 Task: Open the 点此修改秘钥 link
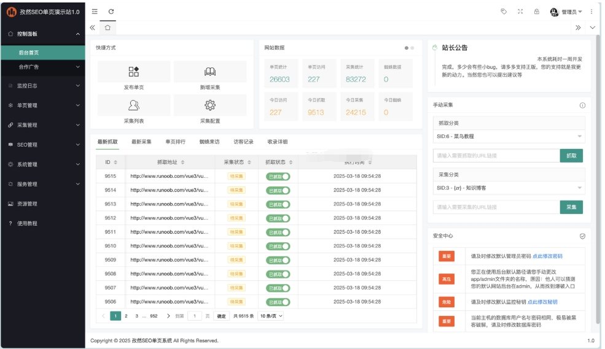[542, 302]
